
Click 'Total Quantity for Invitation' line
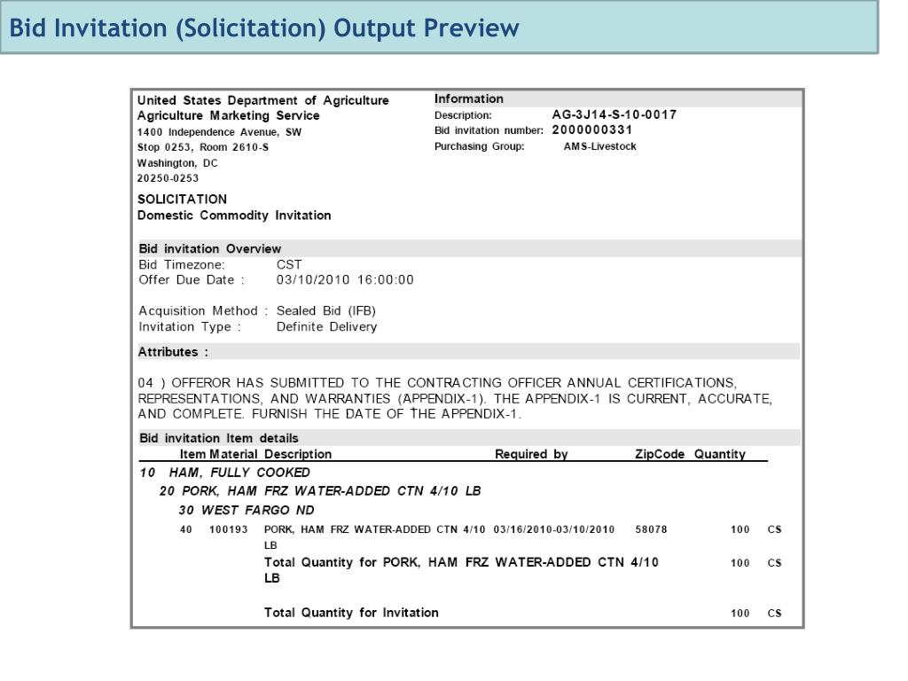(x=351, y=613)
